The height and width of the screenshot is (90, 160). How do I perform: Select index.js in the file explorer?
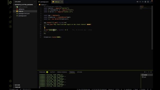point(25,11)
